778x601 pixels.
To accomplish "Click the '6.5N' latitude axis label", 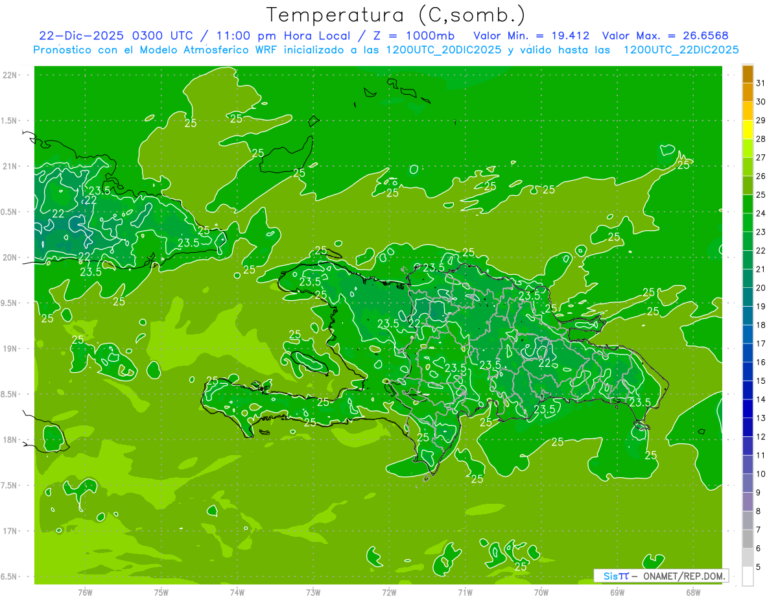I will coord(9,576).
